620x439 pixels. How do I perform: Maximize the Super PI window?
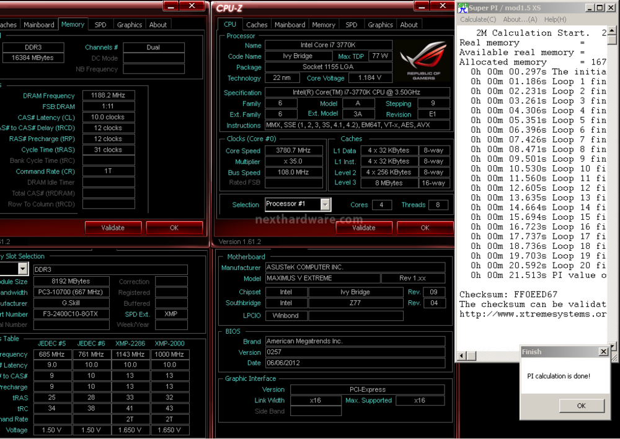pos(600,8)
